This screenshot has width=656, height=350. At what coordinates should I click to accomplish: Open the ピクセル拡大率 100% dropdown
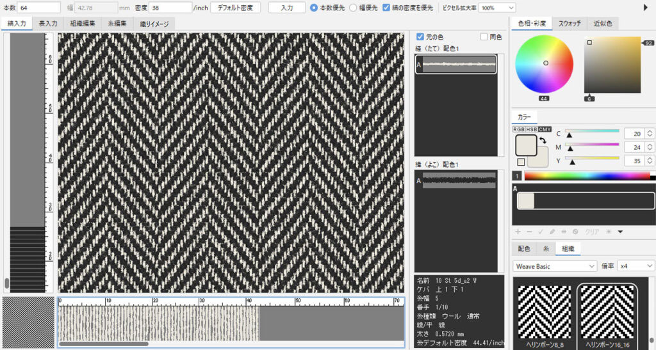tap(496, 8)
